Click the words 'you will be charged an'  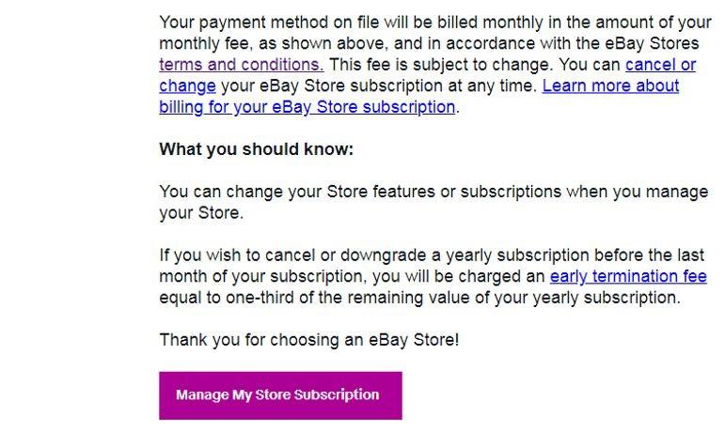[x=459, y=277]
